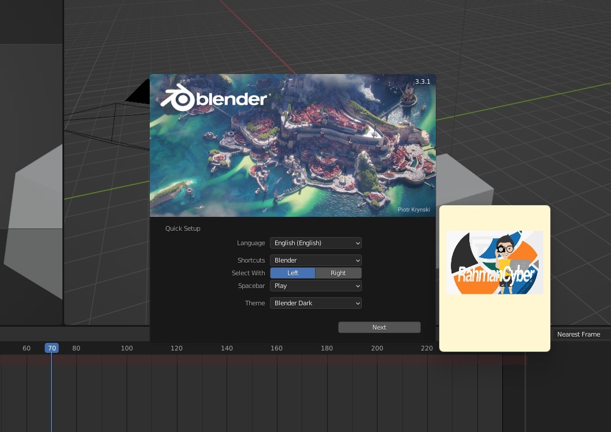Image resolution: width=611 pixels, height=432 pixels.
Task: Click frame 220 on the timeline ruler
Action: (427, 348)
